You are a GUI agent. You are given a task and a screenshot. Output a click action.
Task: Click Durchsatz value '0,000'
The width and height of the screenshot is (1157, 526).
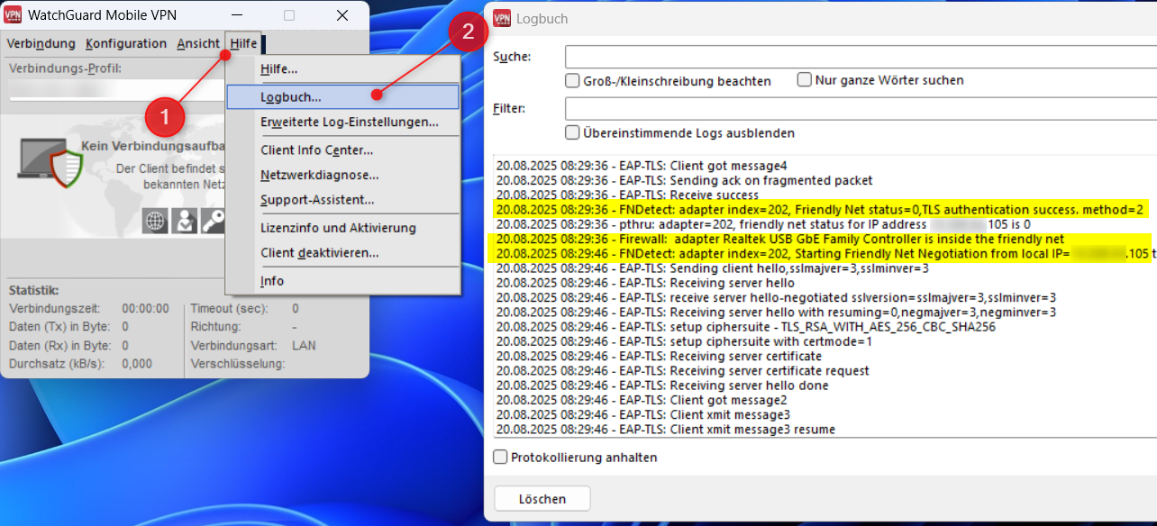(x=138, y=364)
